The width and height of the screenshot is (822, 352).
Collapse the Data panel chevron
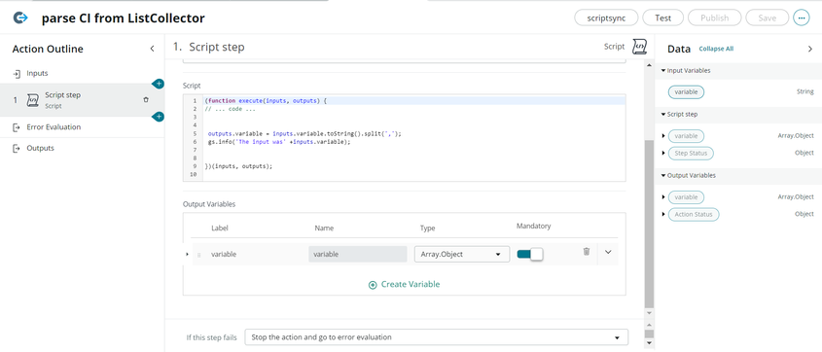click(x=810, y=49)
